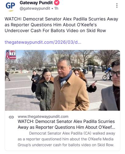125x154 pixels.
Task: Click the chain link icon in preview card
Action: (x=11, y=117)
